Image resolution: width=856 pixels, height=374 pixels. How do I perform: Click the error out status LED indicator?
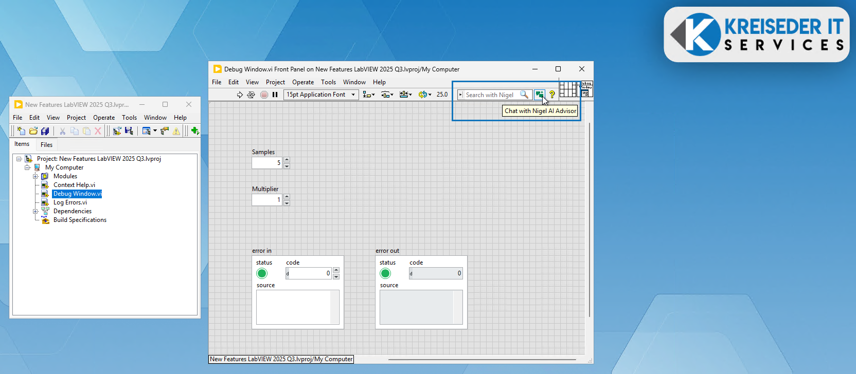[x=385, y=273]
